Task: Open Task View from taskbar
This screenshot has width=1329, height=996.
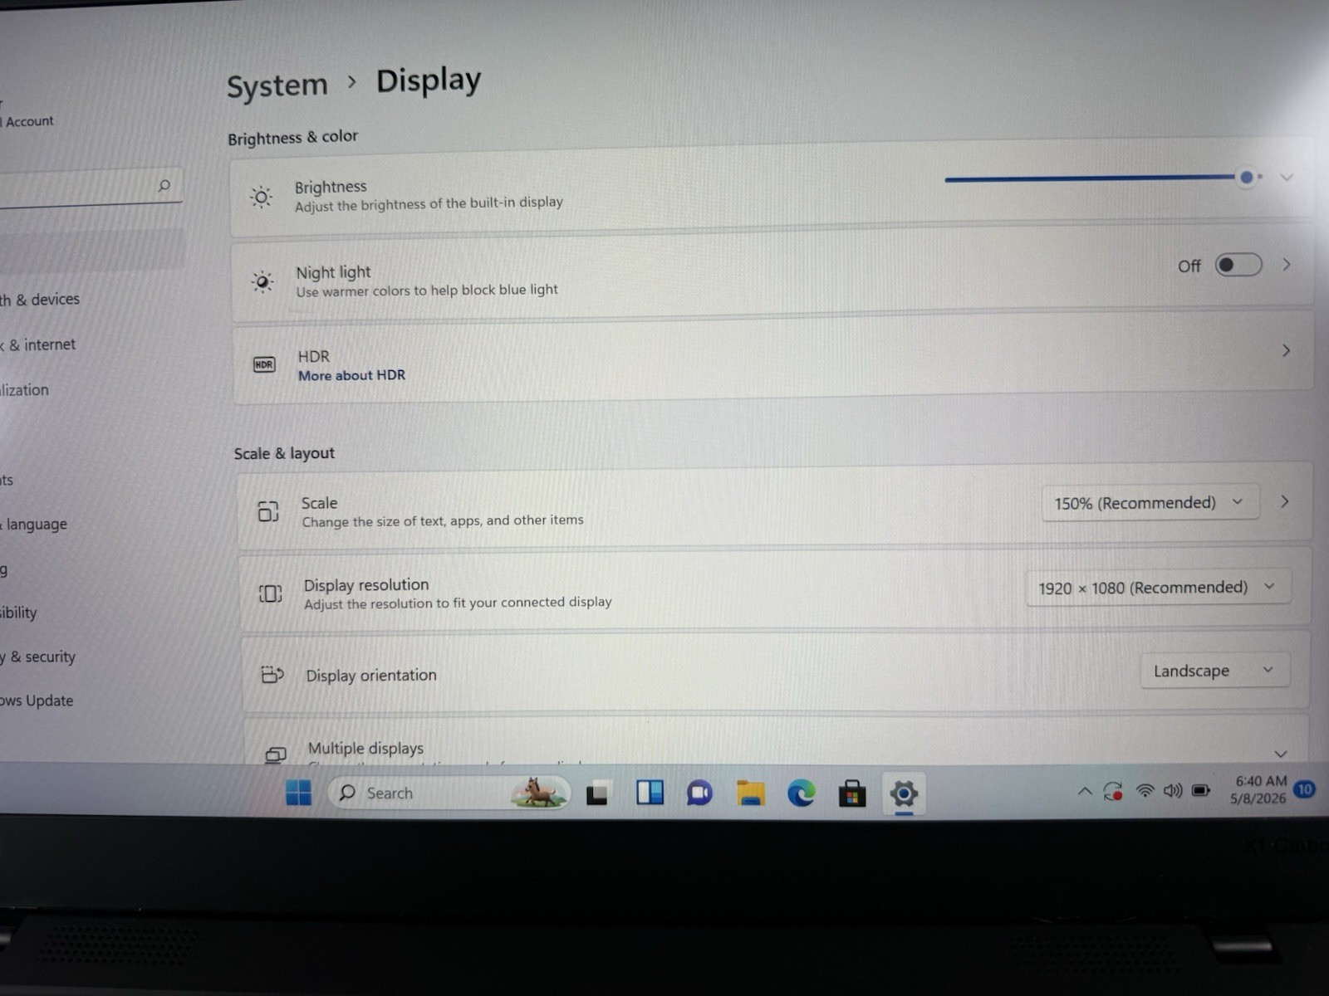Action: click(x=598, y=793)
